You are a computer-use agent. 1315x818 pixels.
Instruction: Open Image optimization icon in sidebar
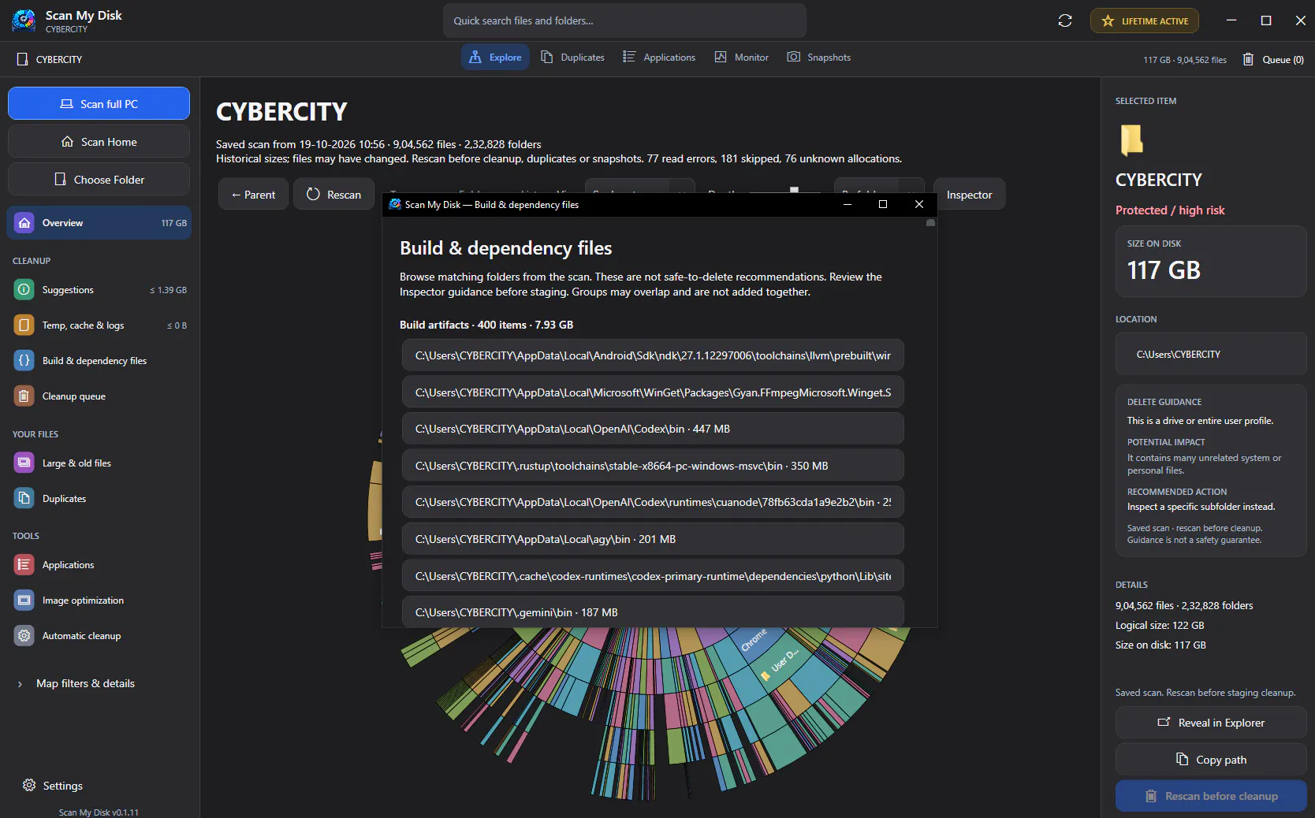point(24,600)
